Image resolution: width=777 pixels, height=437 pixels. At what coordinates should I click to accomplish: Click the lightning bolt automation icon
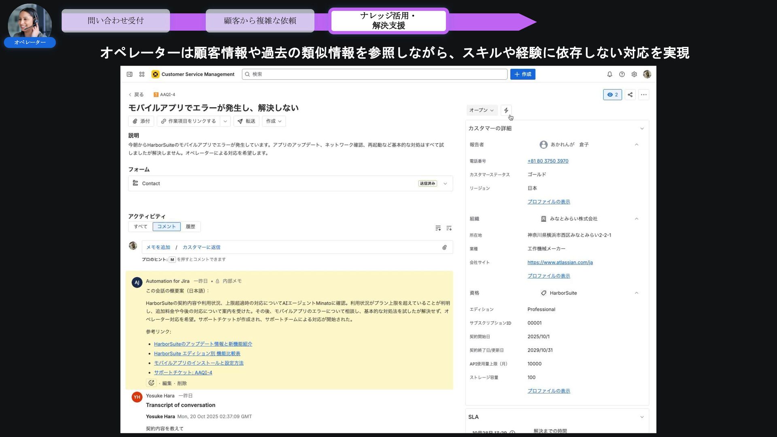[506, 110]
